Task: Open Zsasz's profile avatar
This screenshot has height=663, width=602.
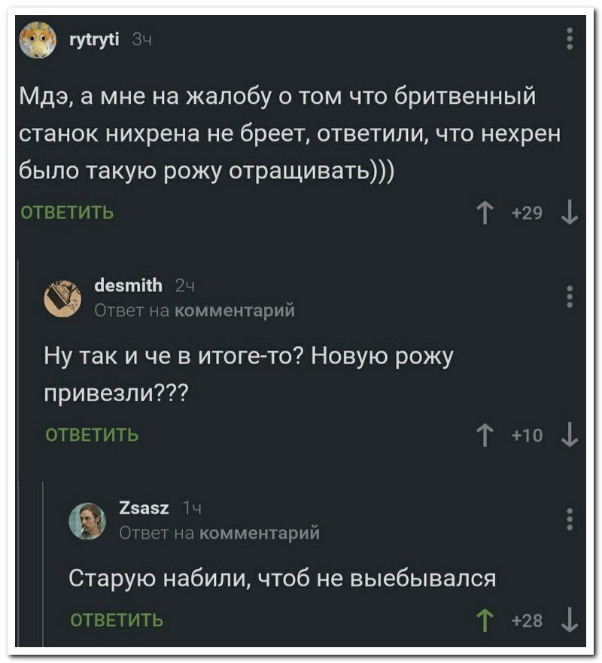Action: (90, 520)
